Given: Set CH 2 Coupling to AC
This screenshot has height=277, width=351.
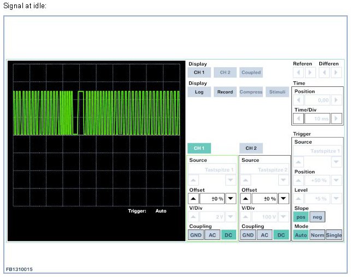Looking at the screenshot, I should 265,235.
